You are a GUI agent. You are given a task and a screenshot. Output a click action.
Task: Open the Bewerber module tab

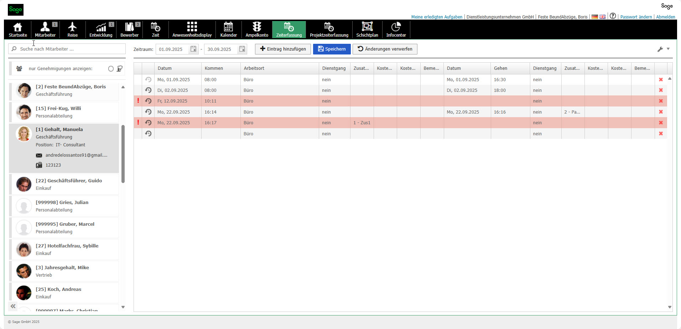(x=129, y=30)
